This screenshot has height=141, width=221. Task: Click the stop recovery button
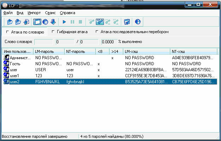click(x=81, y=22)
